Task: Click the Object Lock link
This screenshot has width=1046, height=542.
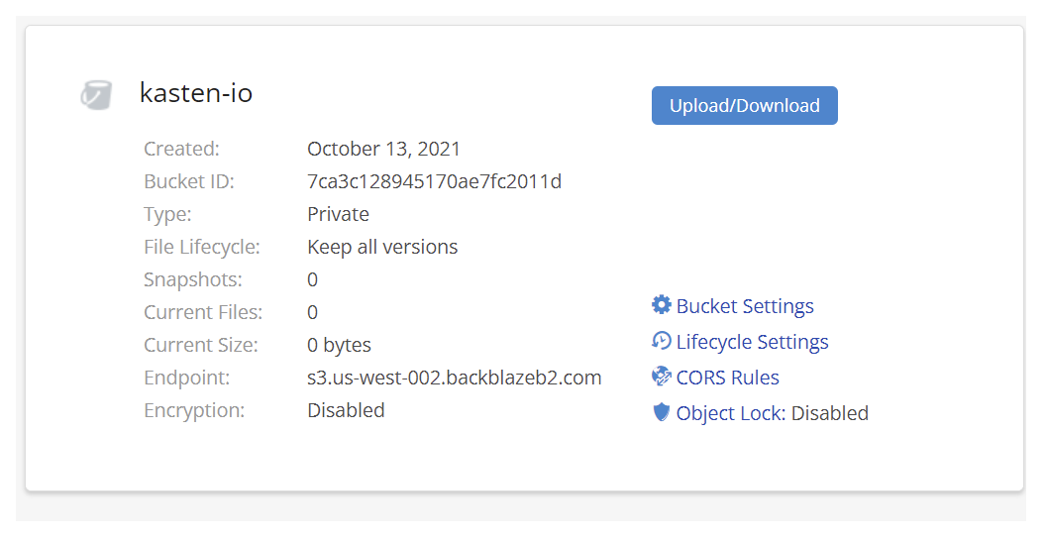Action: click(x=730, y=413)
